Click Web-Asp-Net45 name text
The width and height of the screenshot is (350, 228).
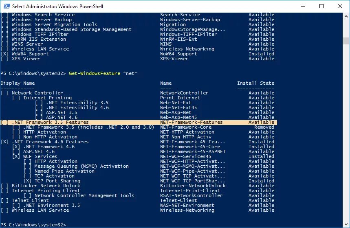pyautogui.click(x=178, y=117)
